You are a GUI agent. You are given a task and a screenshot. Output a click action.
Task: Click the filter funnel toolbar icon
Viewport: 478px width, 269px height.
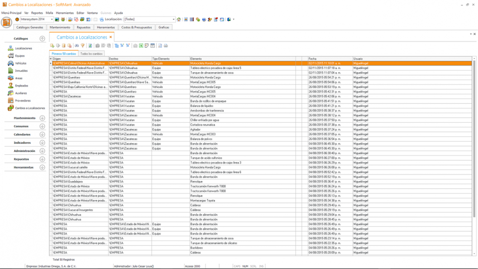click(x=83, y=46)
